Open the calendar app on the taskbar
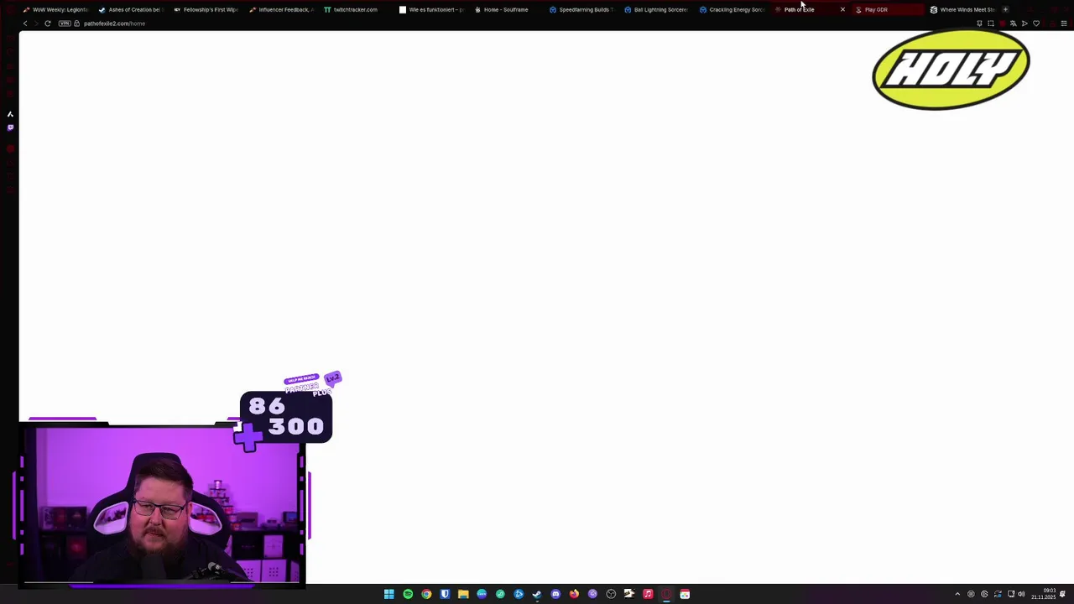Image resolution: width=1074 pixels, height=604 pixels. [x=685, y=594]
